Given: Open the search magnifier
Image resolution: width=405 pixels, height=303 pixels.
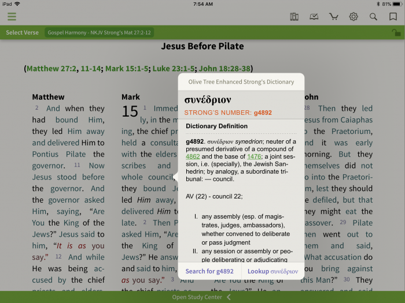Looking at the screenshot, I should click(373, 17).
